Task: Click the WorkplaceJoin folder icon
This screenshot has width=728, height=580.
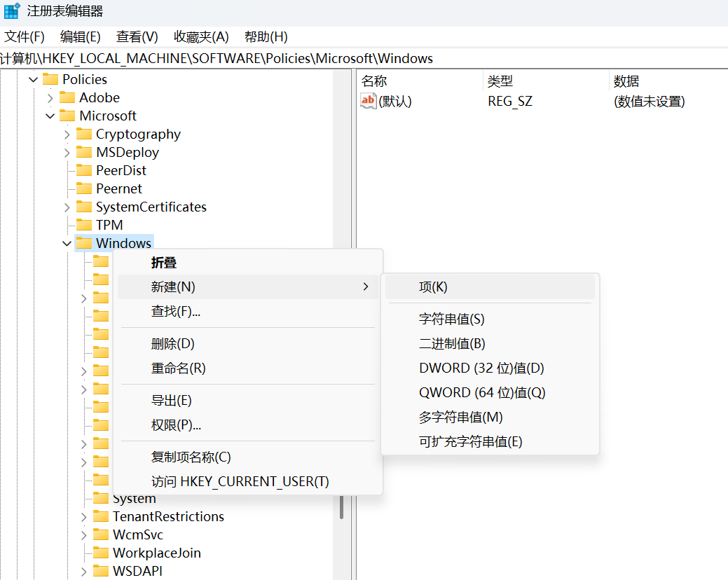Action: (101, 553)
